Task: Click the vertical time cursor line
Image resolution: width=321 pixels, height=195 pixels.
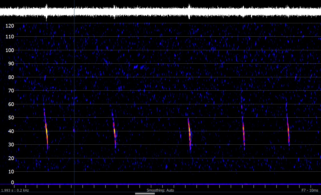Action: (x=74, y=85)
